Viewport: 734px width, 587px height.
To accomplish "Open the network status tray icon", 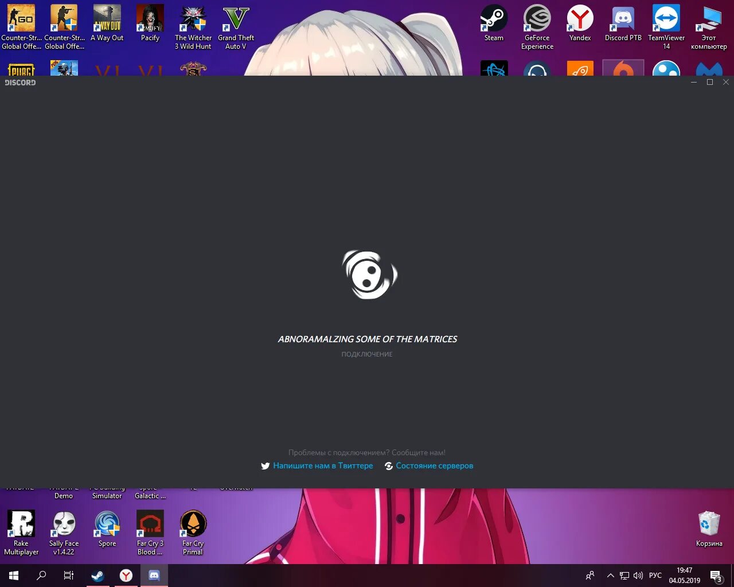I will (624, 576).
